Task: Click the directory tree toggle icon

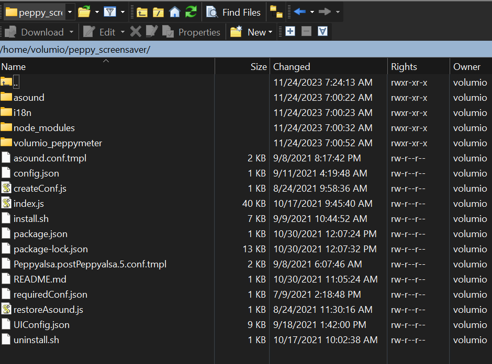Action: click(x=276, y=12)
